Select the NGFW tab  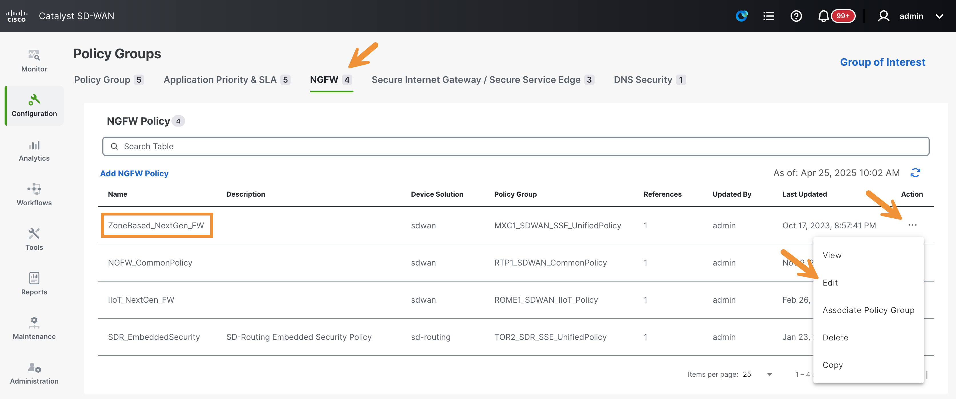(x=331, y=80)
